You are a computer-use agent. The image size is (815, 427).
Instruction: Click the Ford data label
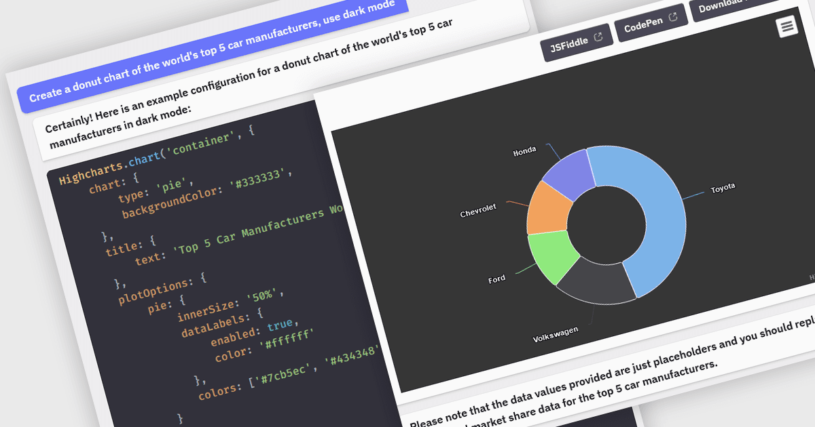point(496,279)
